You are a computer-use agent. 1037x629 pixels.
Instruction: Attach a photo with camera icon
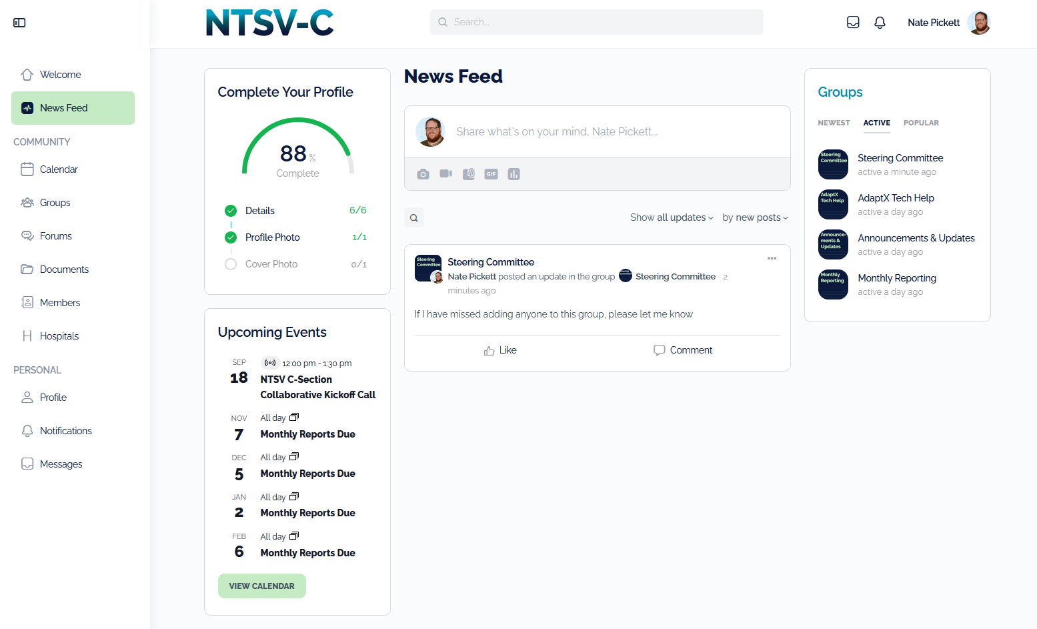coord(423,174)
